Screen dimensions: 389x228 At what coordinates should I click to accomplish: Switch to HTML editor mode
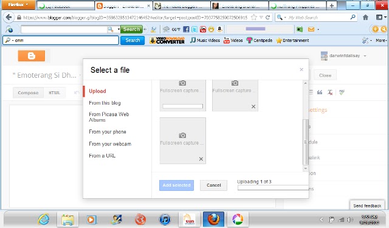(x=54, y=92)
